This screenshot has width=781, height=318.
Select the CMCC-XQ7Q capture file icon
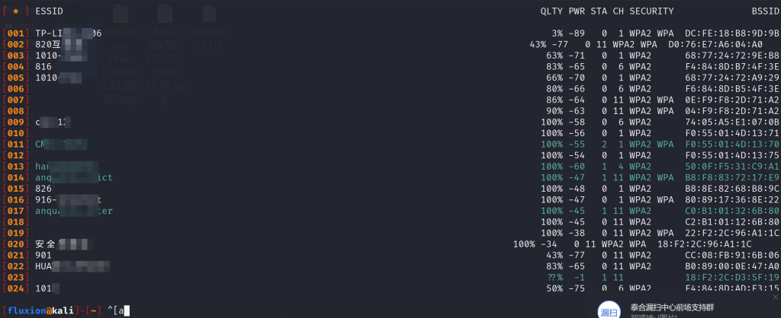[163, 24]
